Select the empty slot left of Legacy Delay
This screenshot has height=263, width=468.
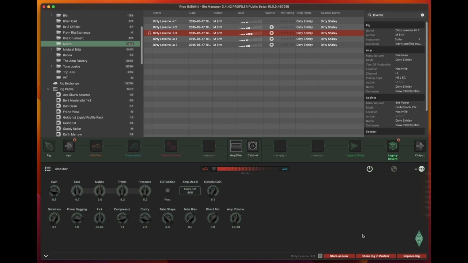pyautogui.click(x=318, y=146)
